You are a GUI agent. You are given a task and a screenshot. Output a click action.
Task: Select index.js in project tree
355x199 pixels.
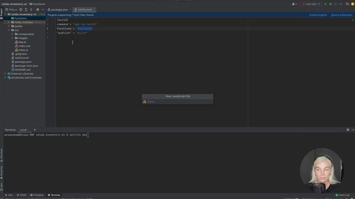pyautogui.click(x=21, y=50)
